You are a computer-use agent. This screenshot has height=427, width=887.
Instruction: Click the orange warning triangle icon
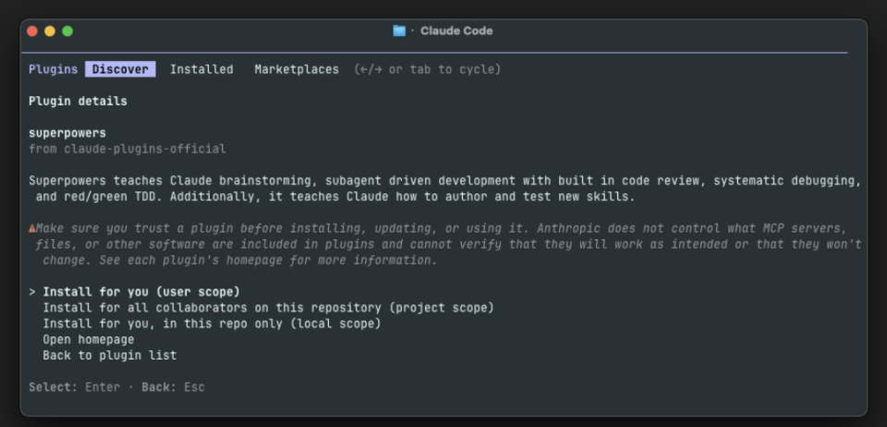pos(32,228)
